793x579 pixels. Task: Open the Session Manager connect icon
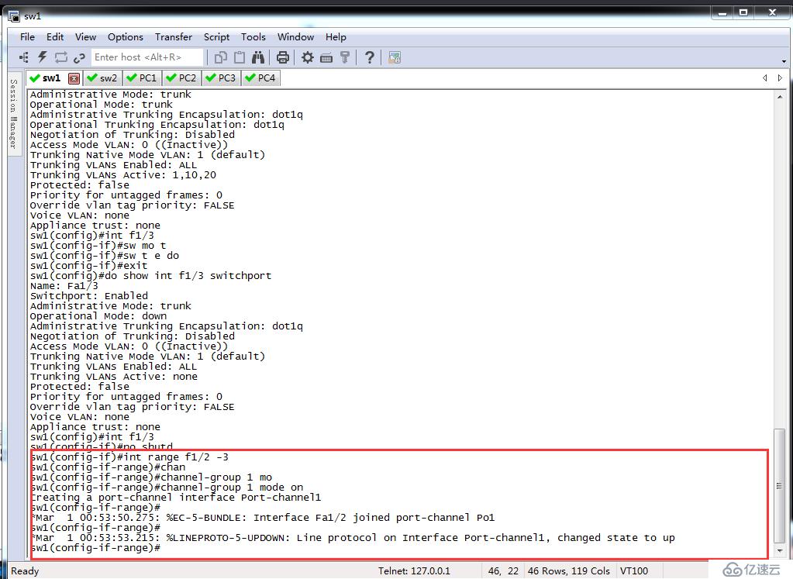pyautogui.click(x=24, y=57)
